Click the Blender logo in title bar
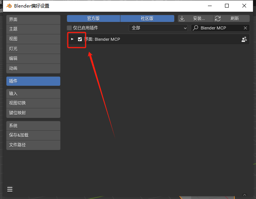The height and width of the screenshot is (199, 256). coord(9,6)
